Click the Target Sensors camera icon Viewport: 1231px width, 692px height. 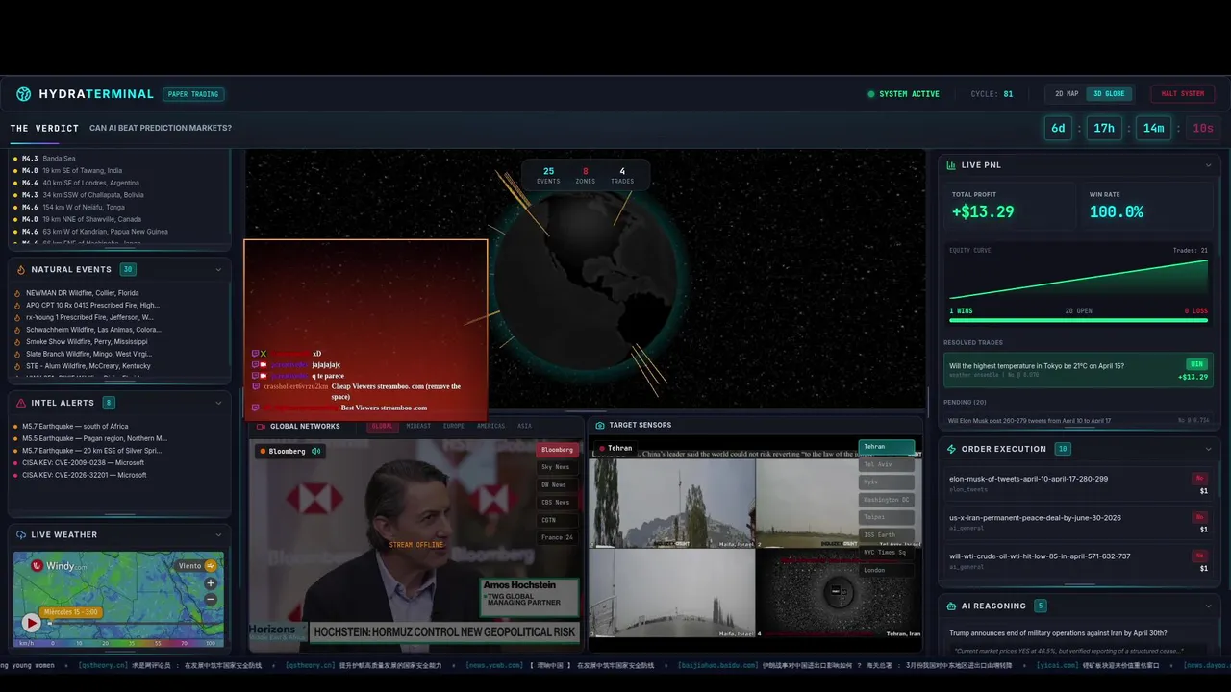click(600, 425)
